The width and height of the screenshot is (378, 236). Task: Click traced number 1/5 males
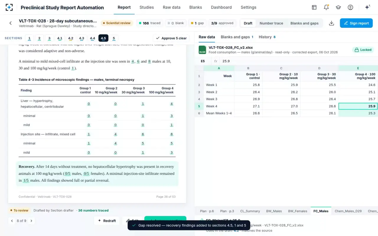coord(26,181)
